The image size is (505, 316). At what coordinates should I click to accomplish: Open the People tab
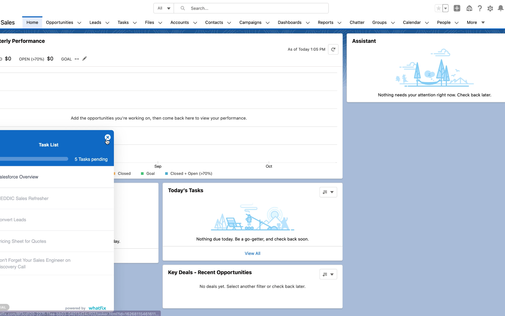pos(444,22)
